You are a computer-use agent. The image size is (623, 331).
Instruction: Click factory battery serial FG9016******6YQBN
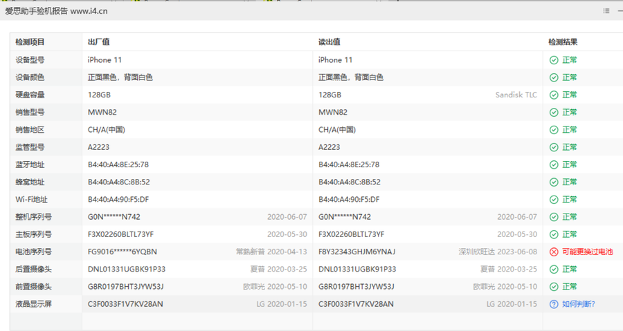123,252
